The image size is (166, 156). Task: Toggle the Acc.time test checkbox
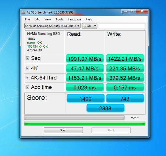pos(27,87)
